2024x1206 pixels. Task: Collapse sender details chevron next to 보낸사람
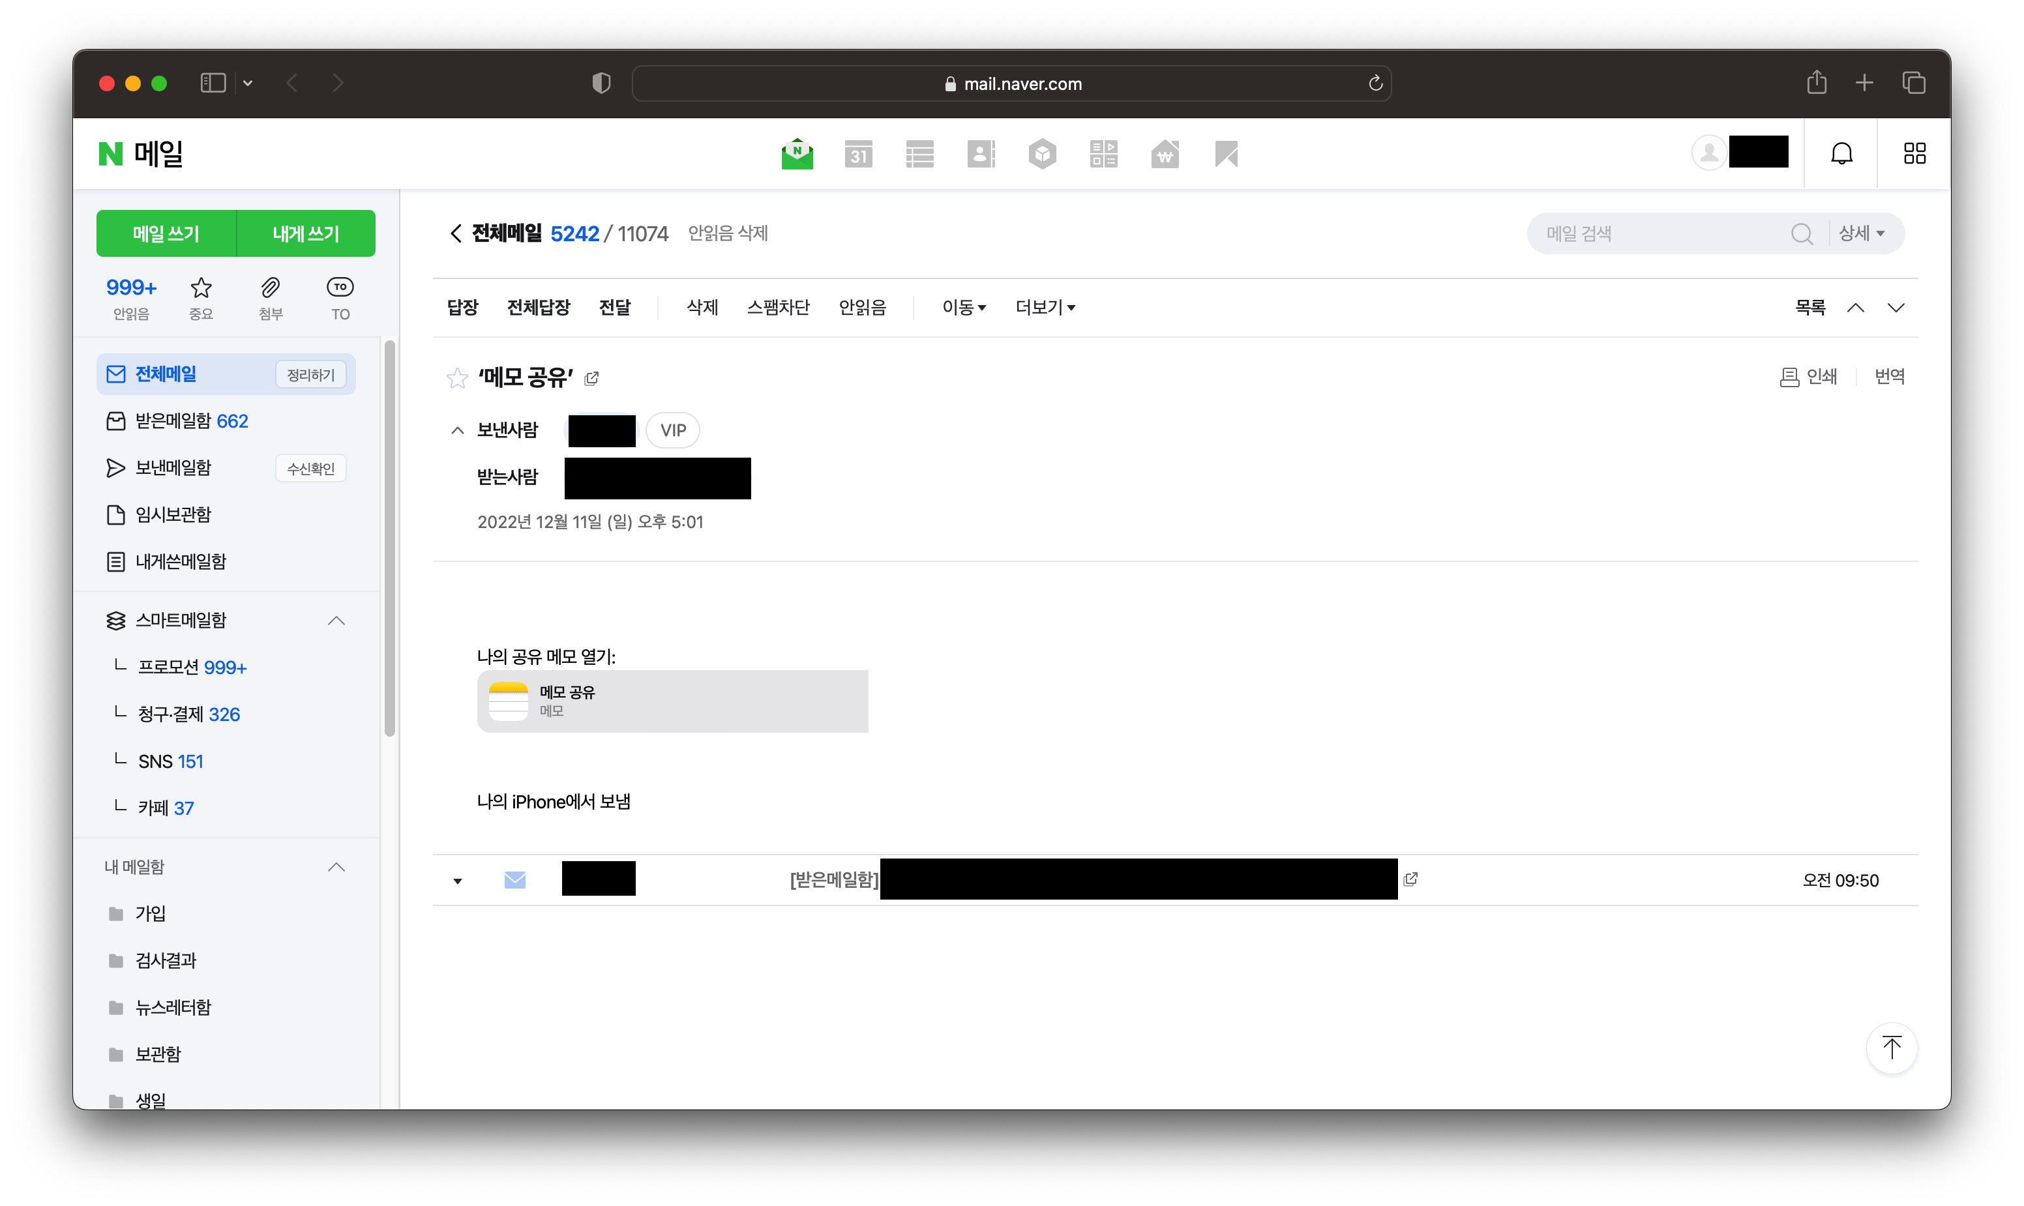click(x=457, y=431)
